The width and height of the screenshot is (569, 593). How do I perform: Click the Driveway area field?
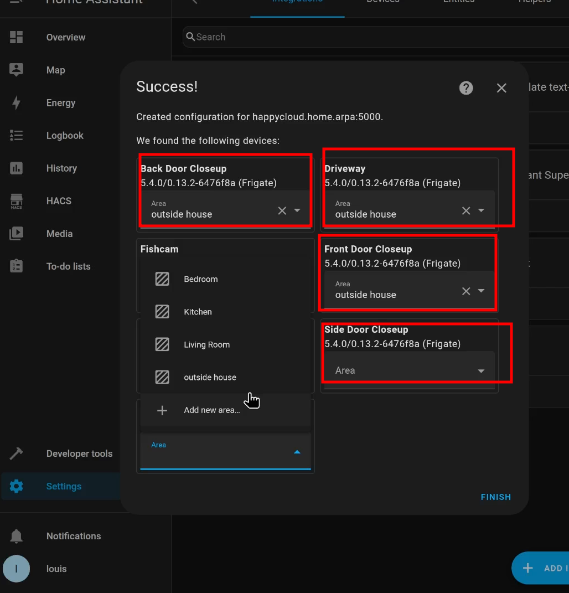(x=410, y=209)
